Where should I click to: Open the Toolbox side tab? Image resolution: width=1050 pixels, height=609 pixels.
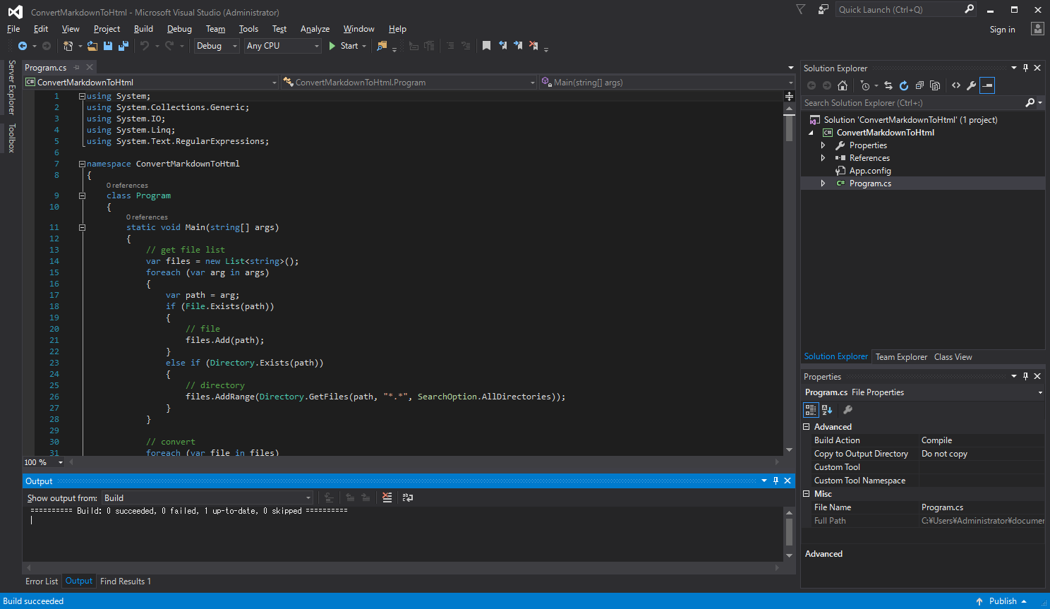point(11,138)
